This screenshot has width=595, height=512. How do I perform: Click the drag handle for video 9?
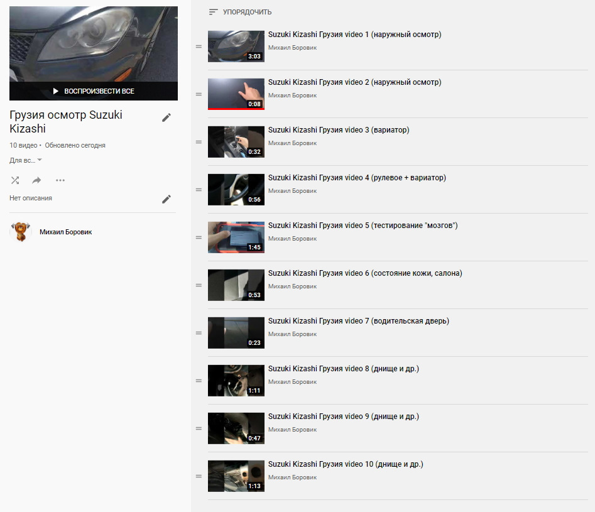click(x=199, y=428)
